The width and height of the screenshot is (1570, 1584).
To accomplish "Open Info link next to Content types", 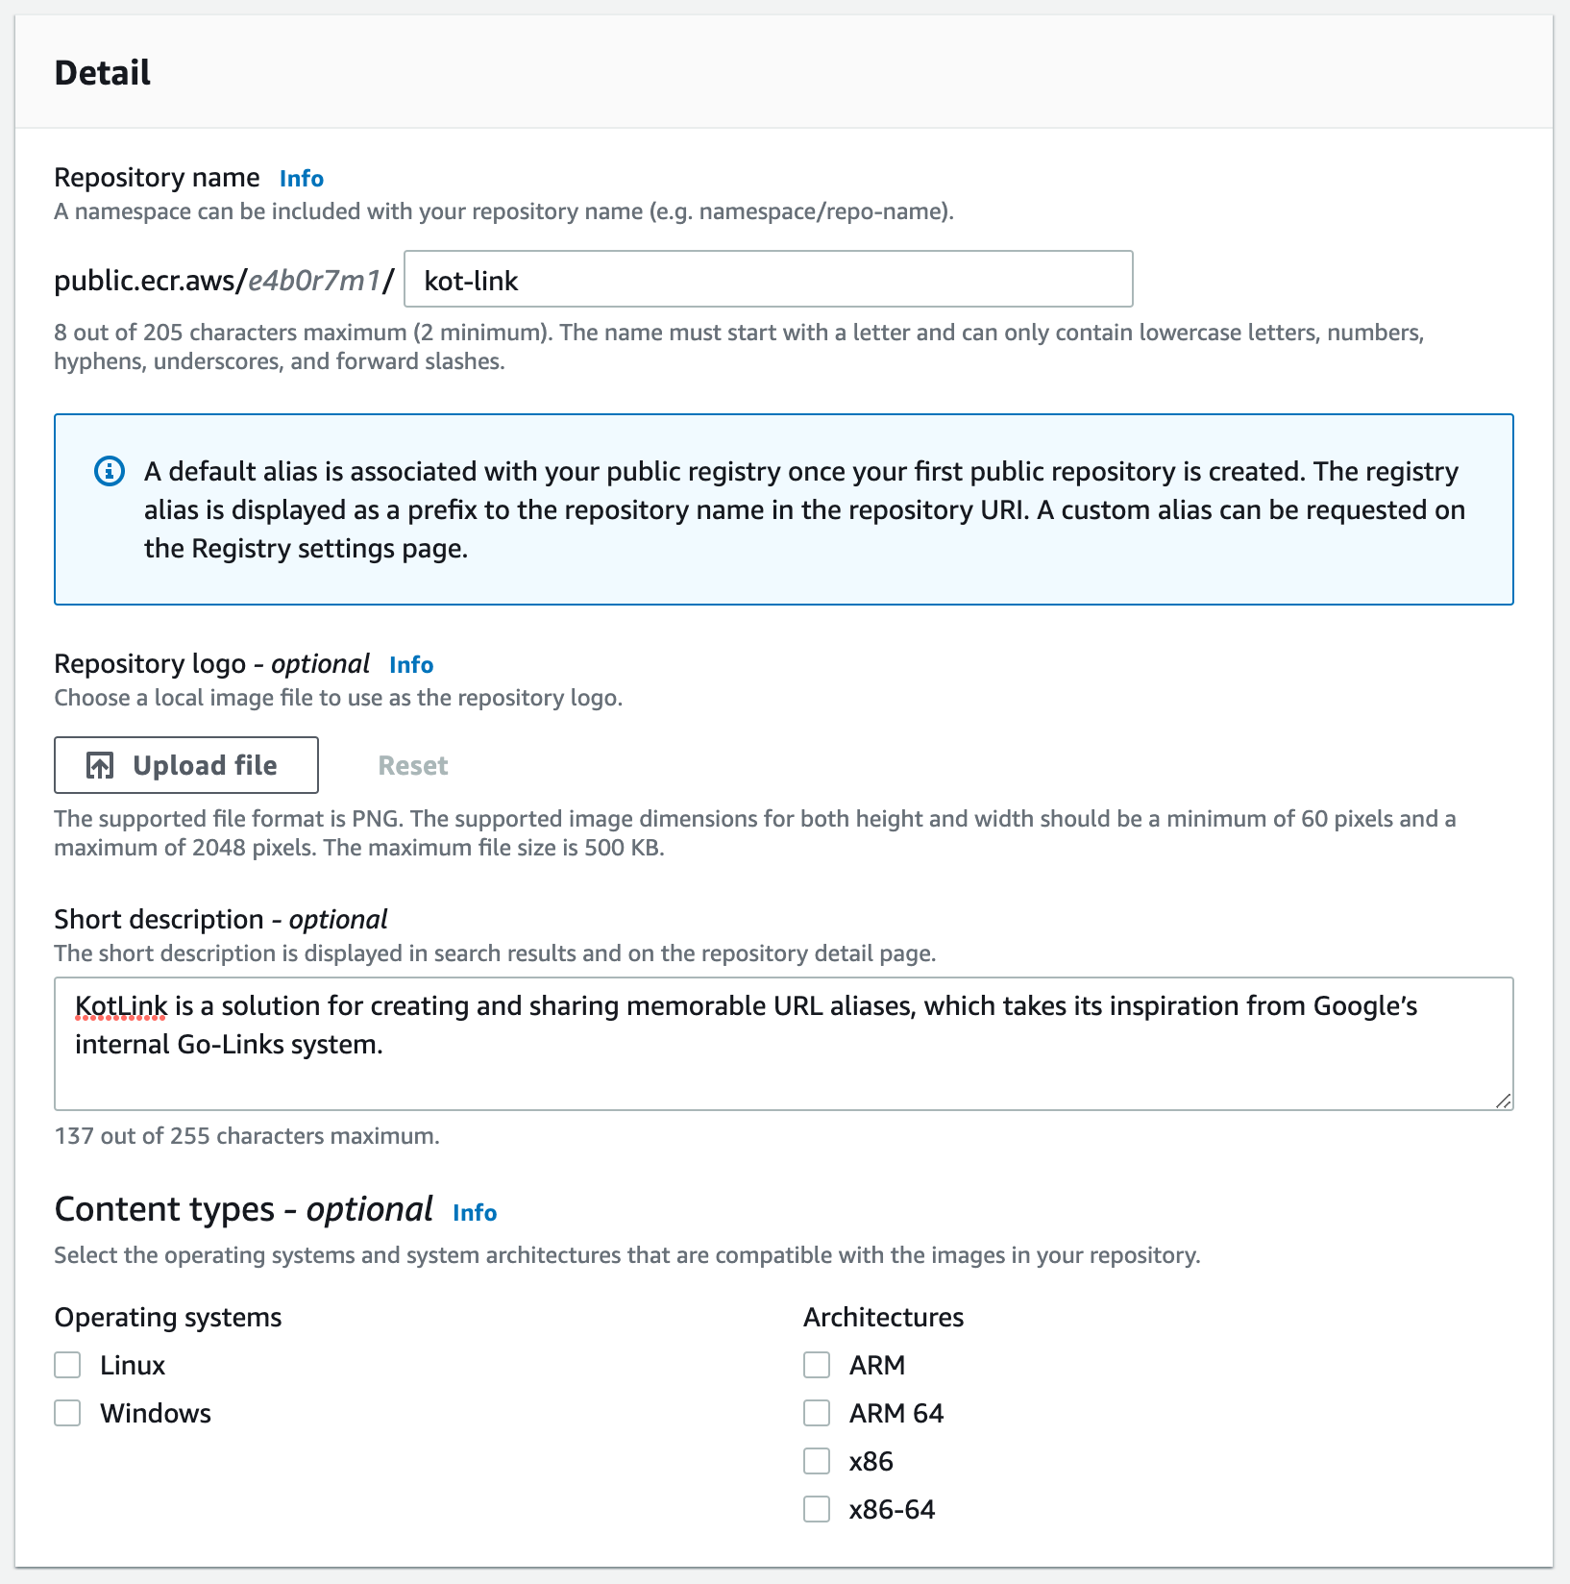I will (475, 1213).
